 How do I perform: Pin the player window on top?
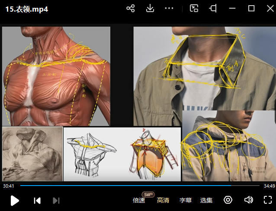click(213, 8)
